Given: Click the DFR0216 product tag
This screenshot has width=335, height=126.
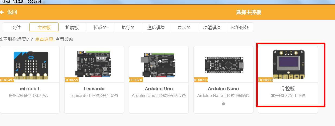Looking at the screenshot, I should 136,80.
